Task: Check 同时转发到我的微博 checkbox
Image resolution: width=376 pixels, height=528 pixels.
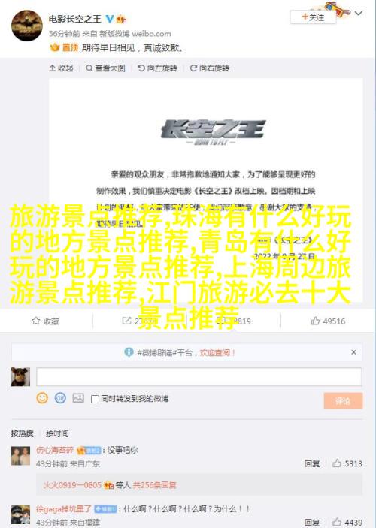Action: tap(95, 399)
